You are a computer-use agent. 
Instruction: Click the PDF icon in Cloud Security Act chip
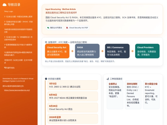click(x=67, y=28)
